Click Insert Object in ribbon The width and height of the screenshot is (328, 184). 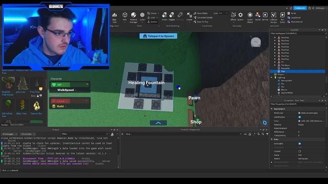pyautogui.click(x=250, y=17)
